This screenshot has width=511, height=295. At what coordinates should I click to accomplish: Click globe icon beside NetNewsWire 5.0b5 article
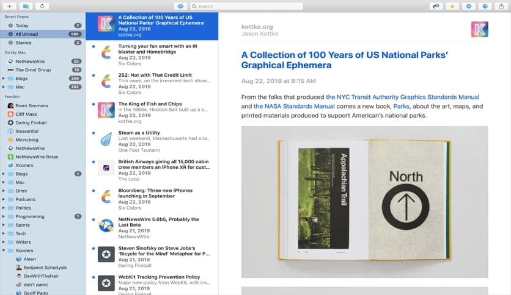pyautogui.click(x=106, y=226)
